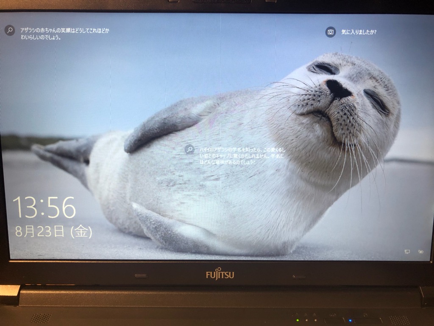Click the search icon on the seal's body
The image size is (434, 326).
click(x=189, y=149)
